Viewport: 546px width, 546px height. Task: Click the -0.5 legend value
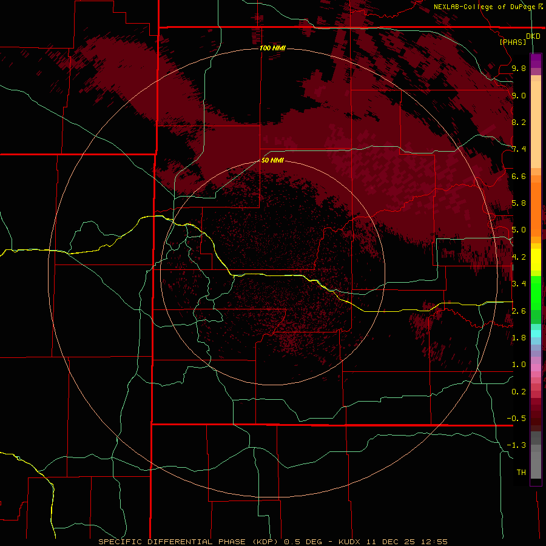pos(516,419)
